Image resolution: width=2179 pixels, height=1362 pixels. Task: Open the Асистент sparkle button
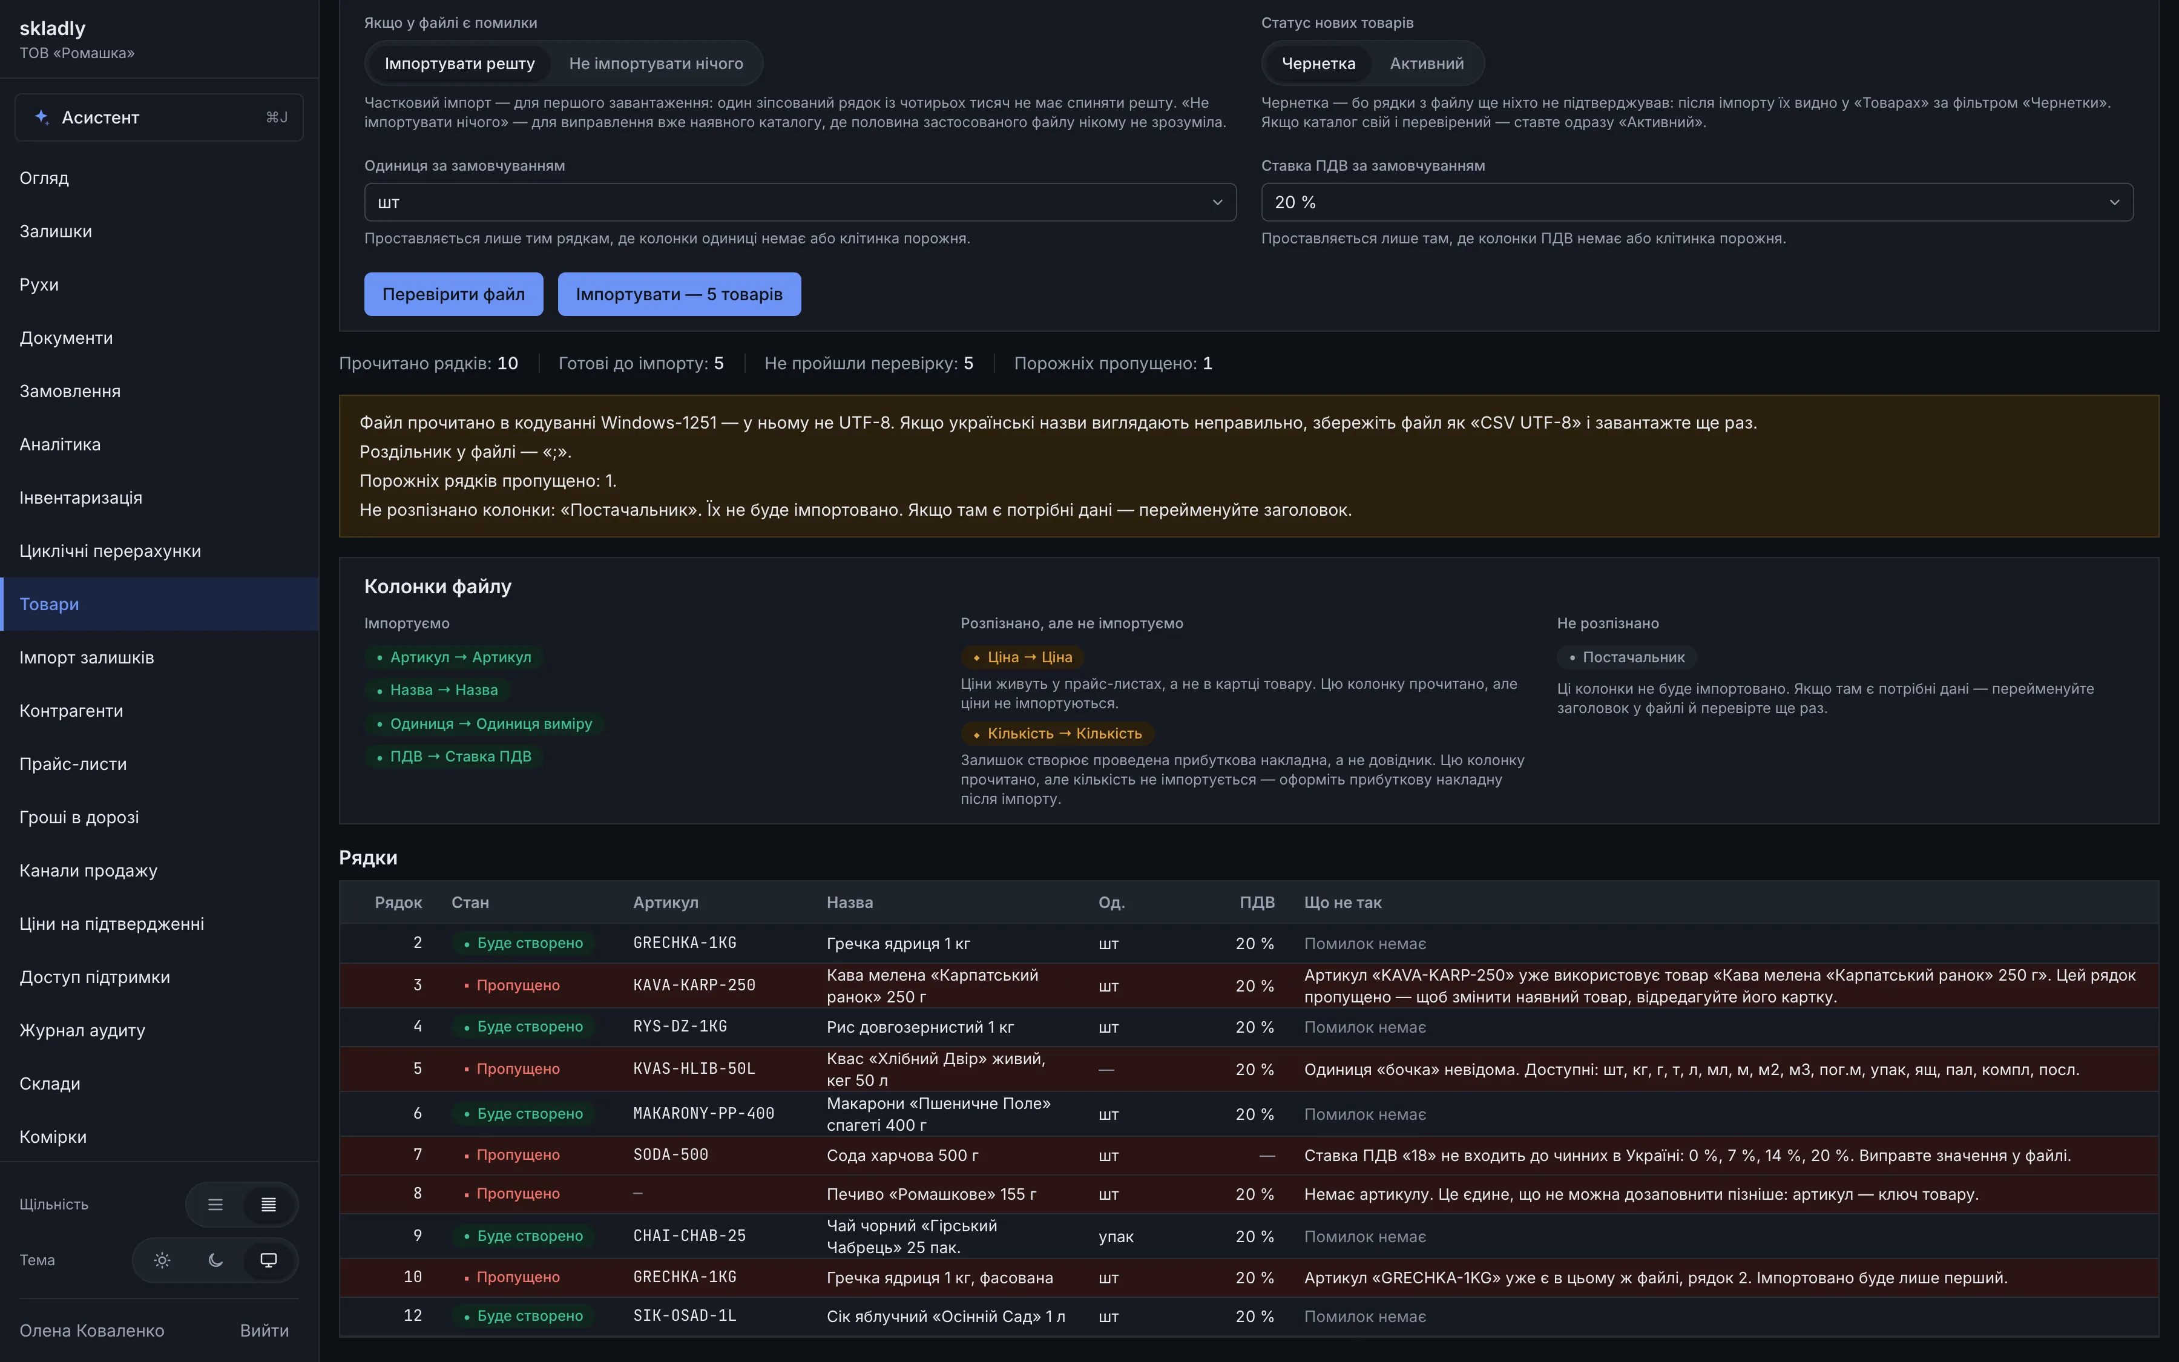coord(159,117)
